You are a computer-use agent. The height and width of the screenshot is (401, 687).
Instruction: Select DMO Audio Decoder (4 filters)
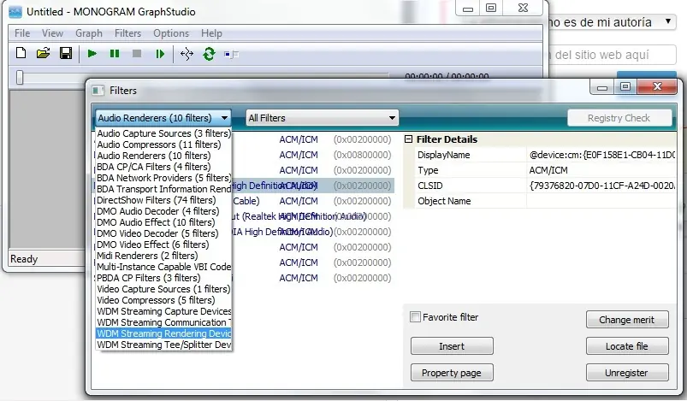[163, 211]
